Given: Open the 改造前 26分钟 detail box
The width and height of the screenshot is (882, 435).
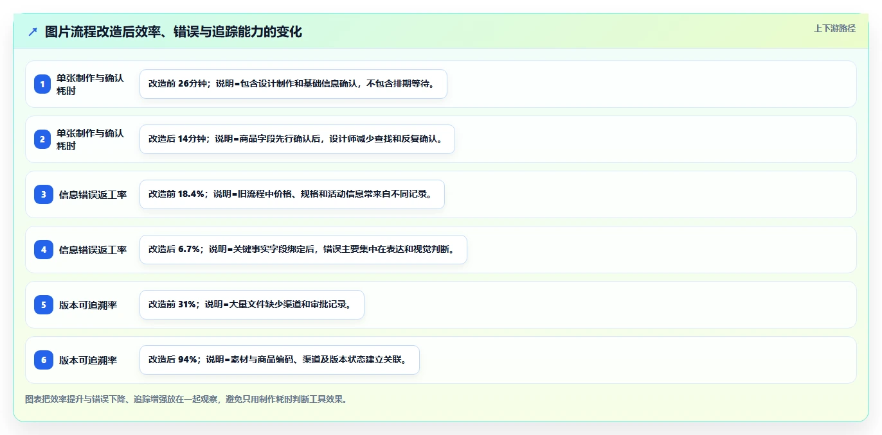Looking at the screenshot, I should 293,84.
